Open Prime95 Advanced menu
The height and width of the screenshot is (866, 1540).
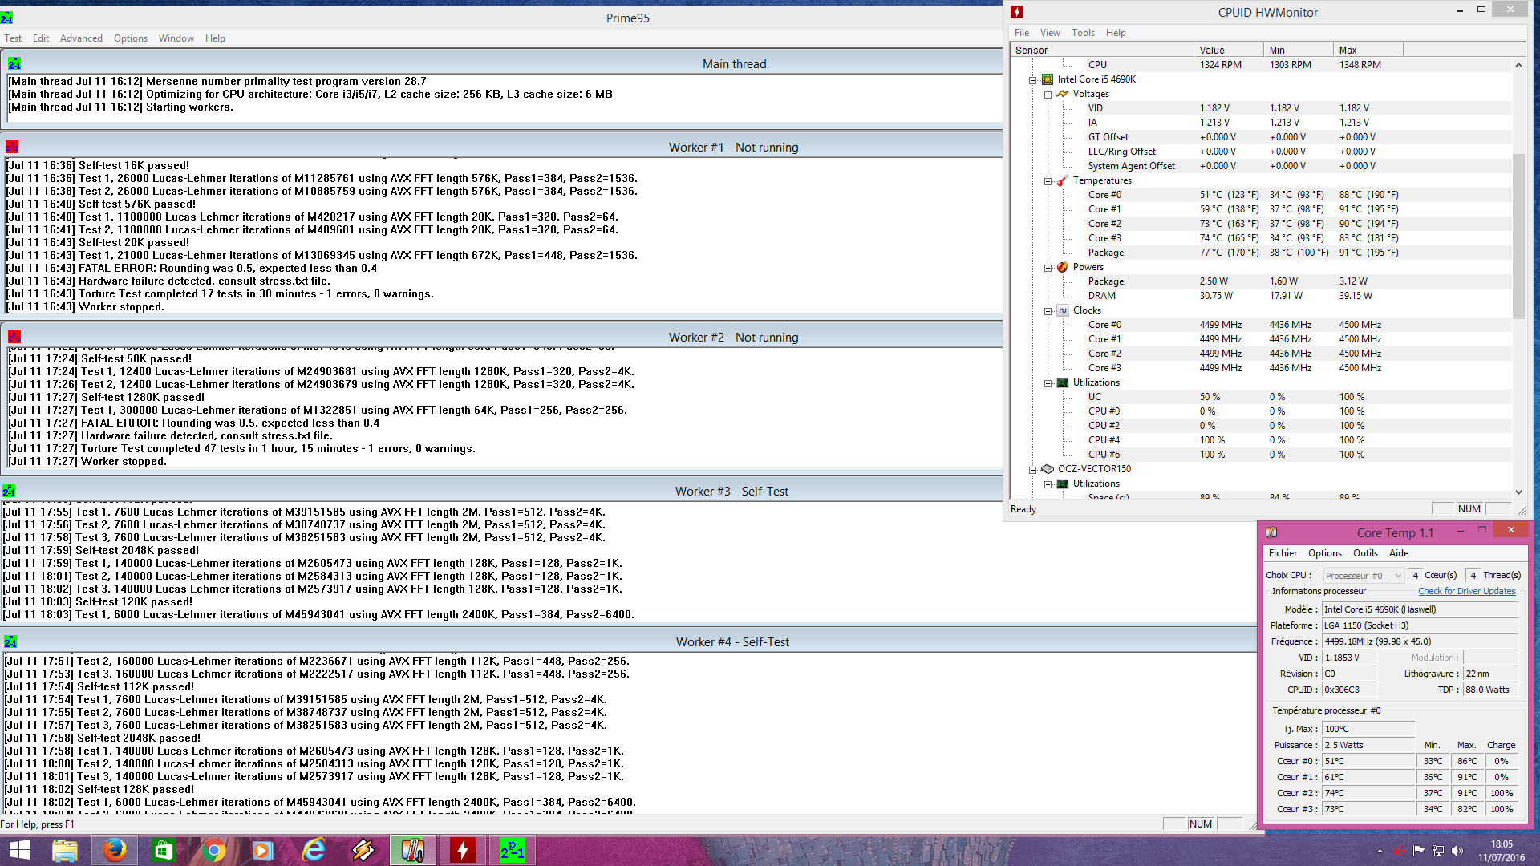pos(81,38)
